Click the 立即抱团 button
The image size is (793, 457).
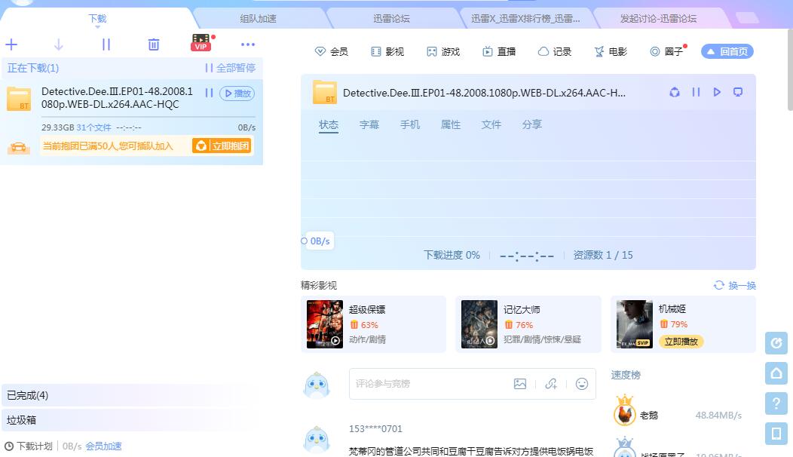pos(227,146)
